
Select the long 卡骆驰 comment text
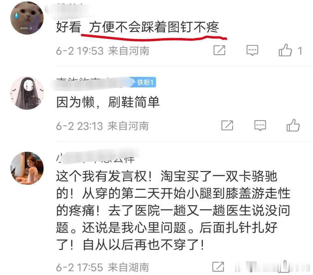click(x=173, y=210)
